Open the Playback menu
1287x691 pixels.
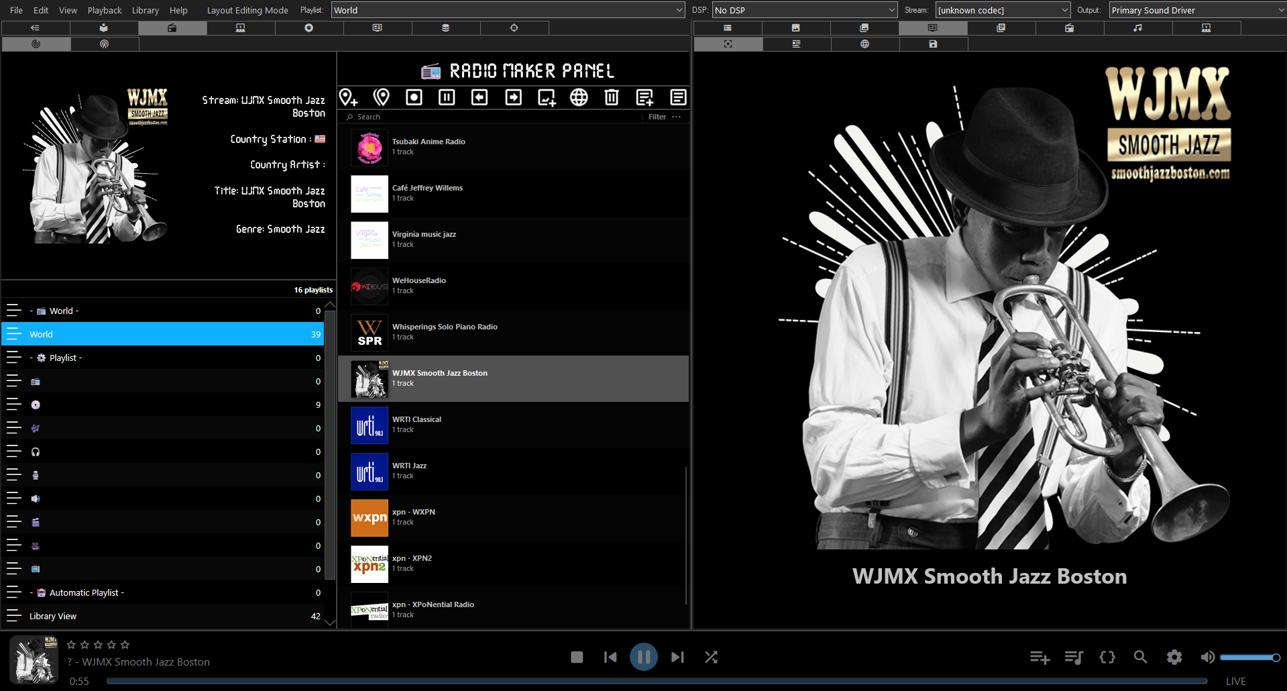[105, 10]
